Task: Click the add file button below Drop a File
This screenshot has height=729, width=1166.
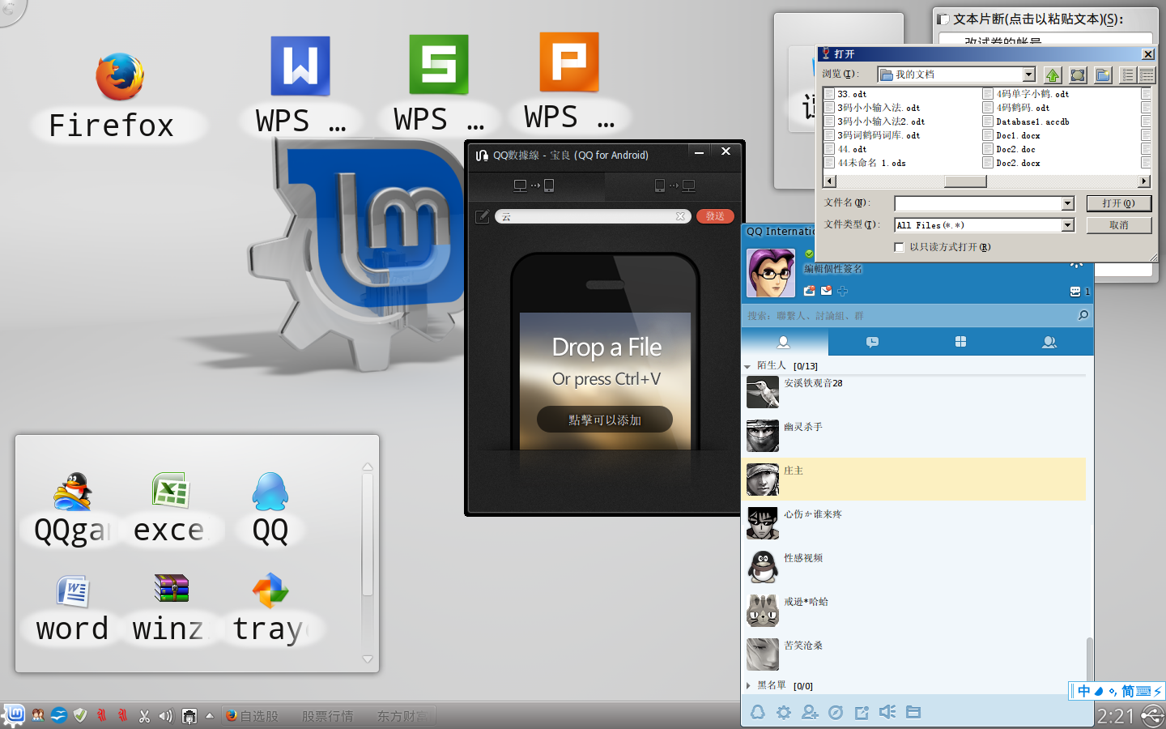Action: point(605,420)
